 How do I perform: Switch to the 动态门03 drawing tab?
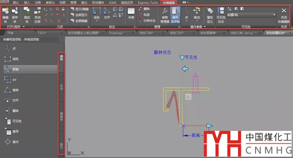(x=177, y=33)
